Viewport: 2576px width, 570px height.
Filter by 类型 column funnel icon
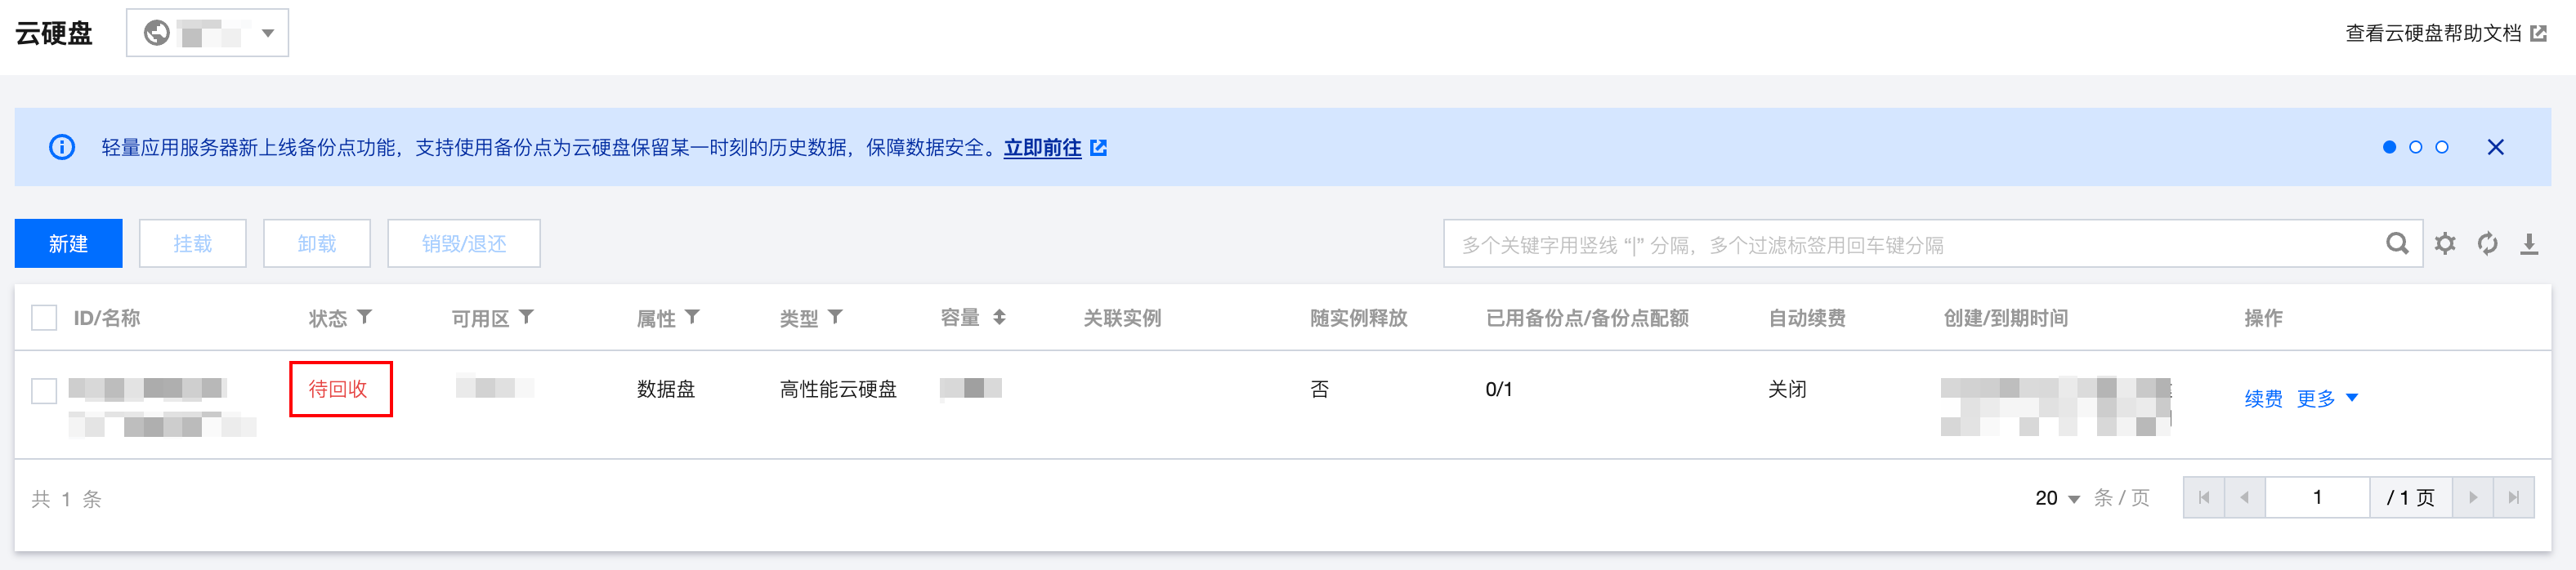pyautogui.click(x=835, y=317)
